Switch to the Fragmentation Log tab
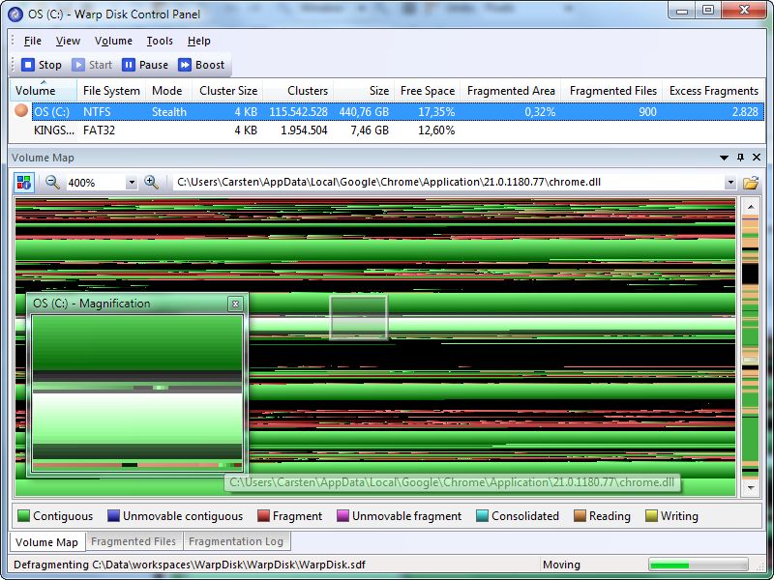 (236, 541)
